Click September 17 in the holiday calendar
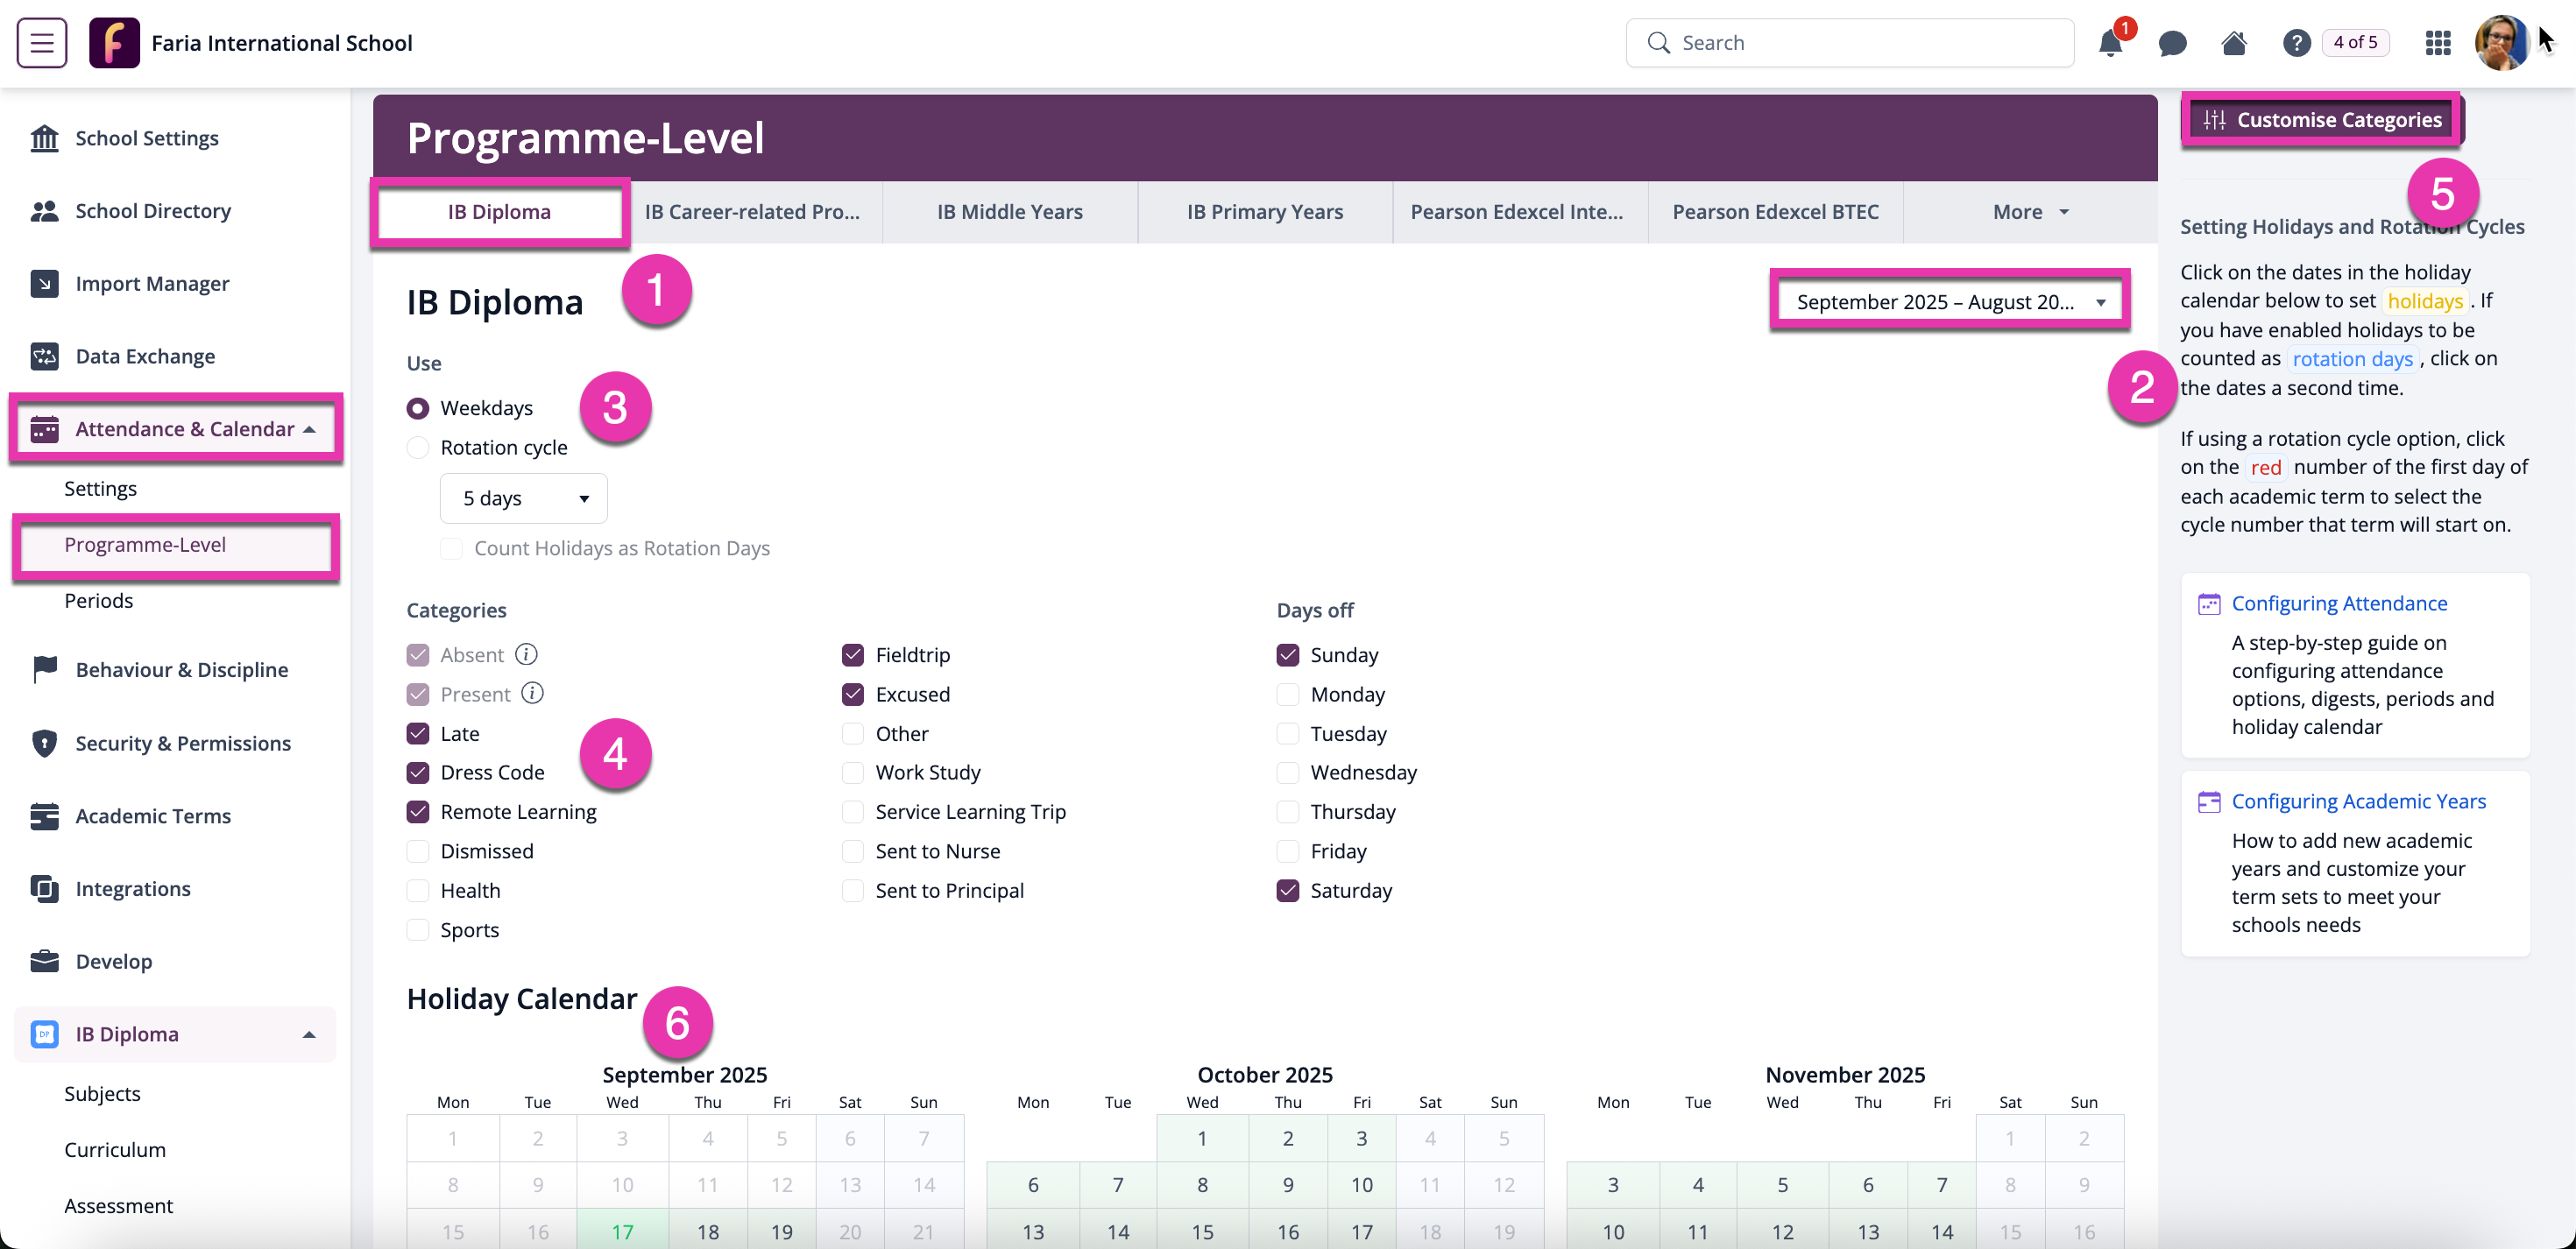Viewport: 2576px width, 1249px height. pyautogui.click(x=622, y=1231)
